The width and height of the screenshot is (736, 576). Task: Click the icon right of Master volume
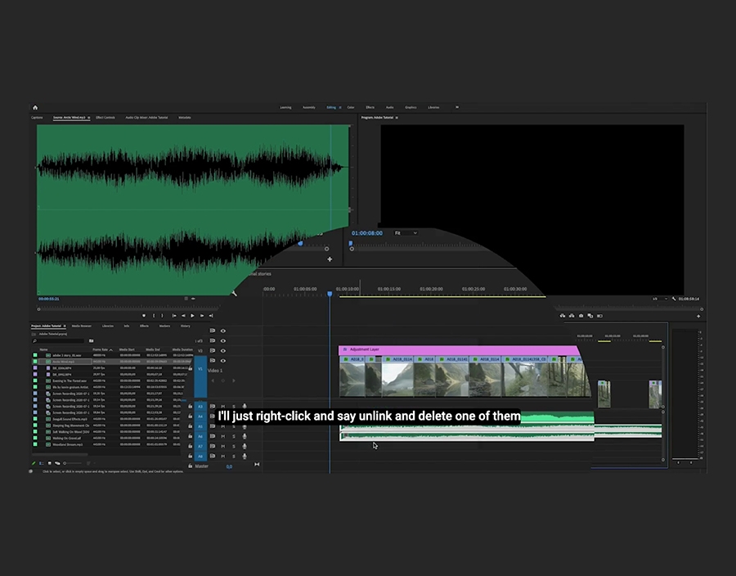(257, 464)
